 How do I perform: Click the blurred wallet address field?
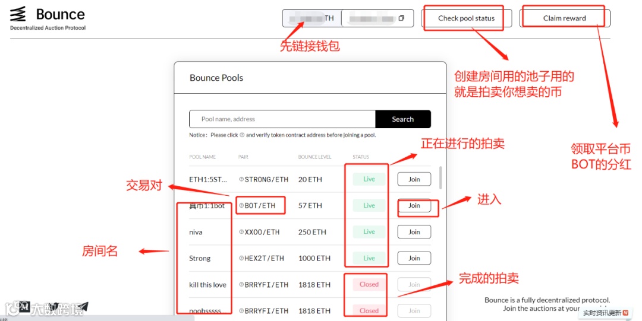coord(377,18)
